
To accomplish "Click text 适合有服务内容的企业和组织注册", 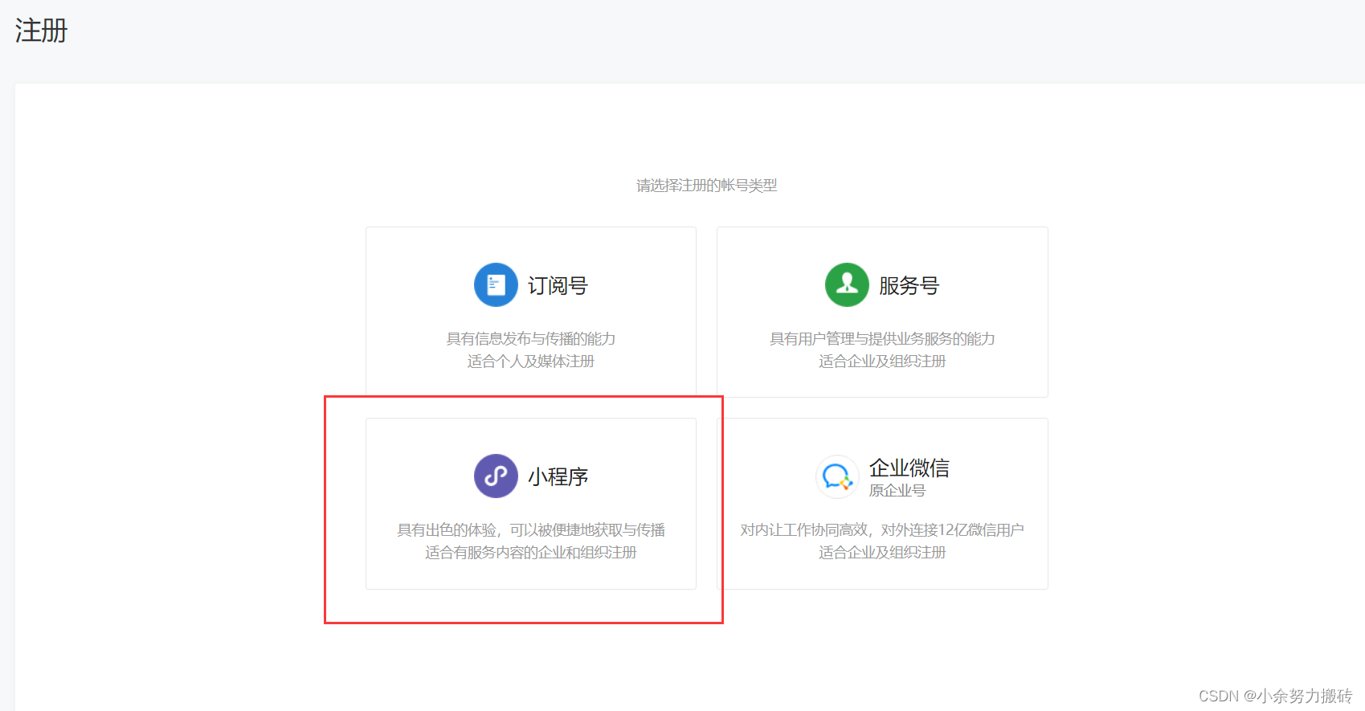I will [x=530, y=552].
